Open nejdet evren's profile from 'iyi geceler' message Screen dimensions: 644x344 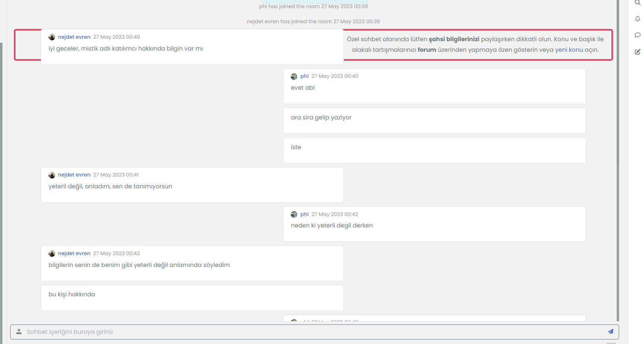click(x=74, y=37)
